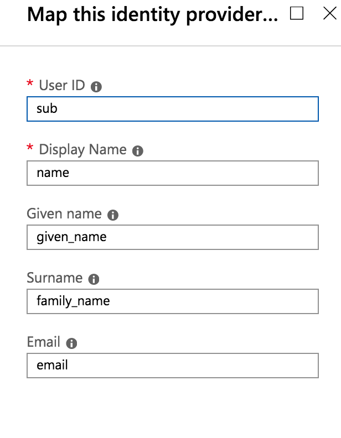Click the Display Name label text
The width and height of the screenshot is (341, 438).
click(x=82, y=150)
